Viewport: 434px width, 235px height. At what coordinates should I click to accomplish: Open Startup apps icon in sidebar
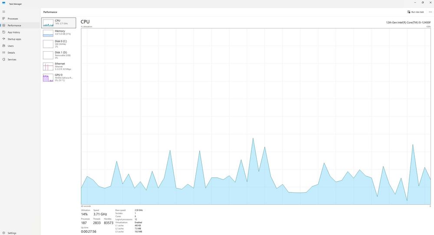[x=3, y=39]
